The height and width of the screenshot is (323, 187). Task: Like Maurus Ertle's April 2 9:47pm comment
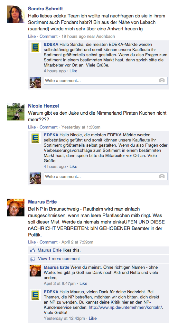83,284
